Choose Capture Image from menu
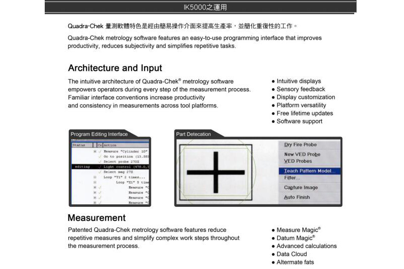This screenshot has height=269, width=404. (300, 187)
